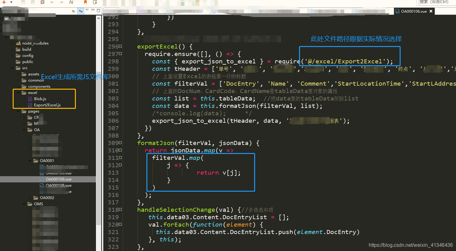
Task: Click the top search box
Action: [x=437, y=2]
